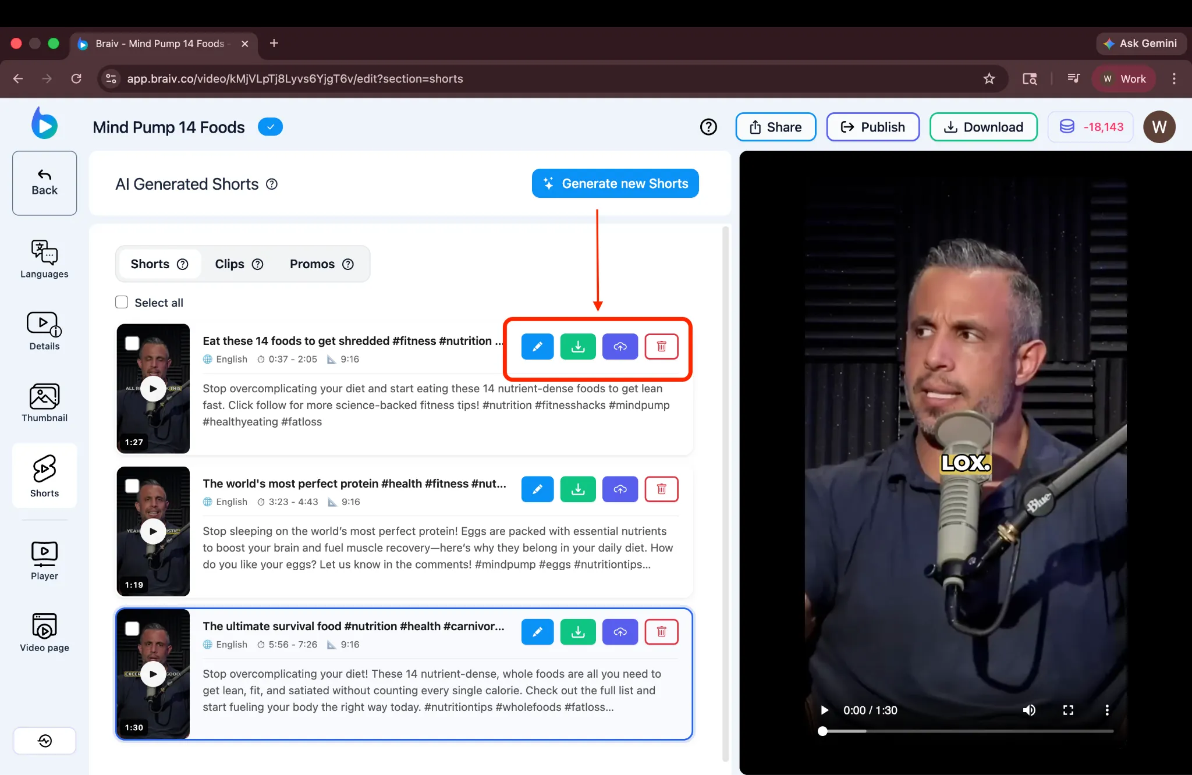The image size is (1192, 775).
Task: Open the Chrome three-dot menu
Action: click(1174, 79)
